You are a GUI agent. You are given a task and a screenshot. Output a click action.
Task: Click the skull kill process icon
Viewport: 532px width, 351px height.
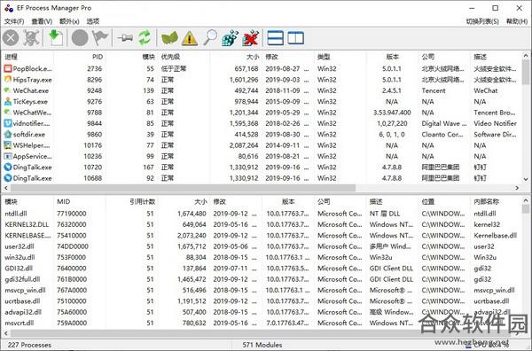pos(31,37)
